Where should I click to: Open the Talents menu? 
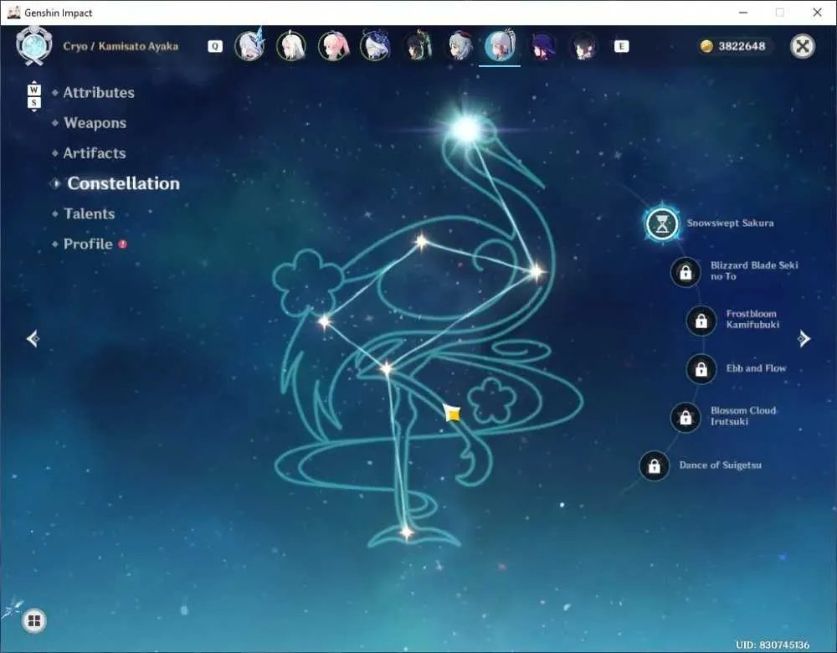pyautogui.click(x=90, y=213)
